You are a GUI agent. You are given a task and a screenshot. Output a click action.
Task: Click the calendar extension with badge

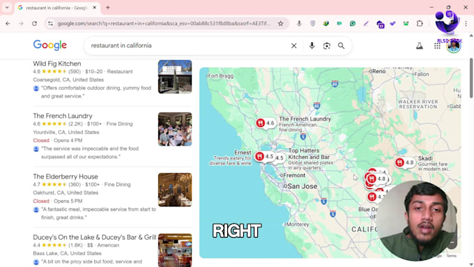click(x=381, y=24)
